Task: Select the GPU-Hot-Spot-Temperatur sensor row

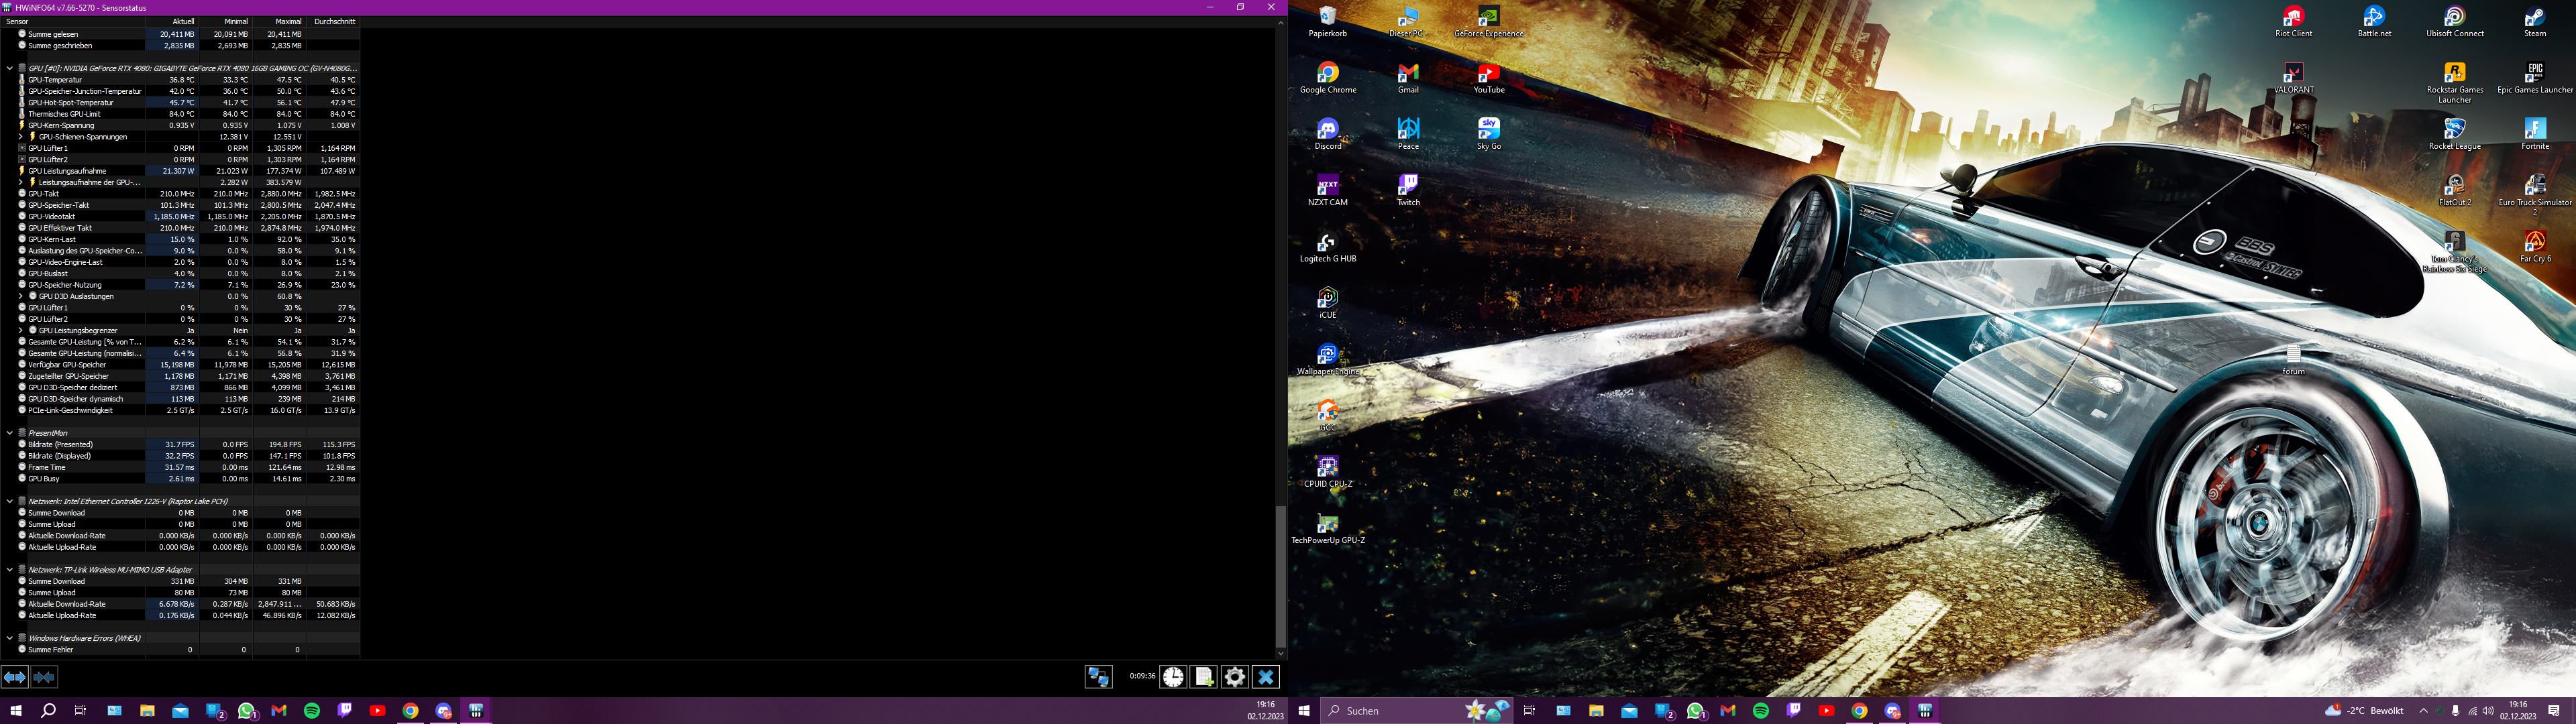Action: 70,103
